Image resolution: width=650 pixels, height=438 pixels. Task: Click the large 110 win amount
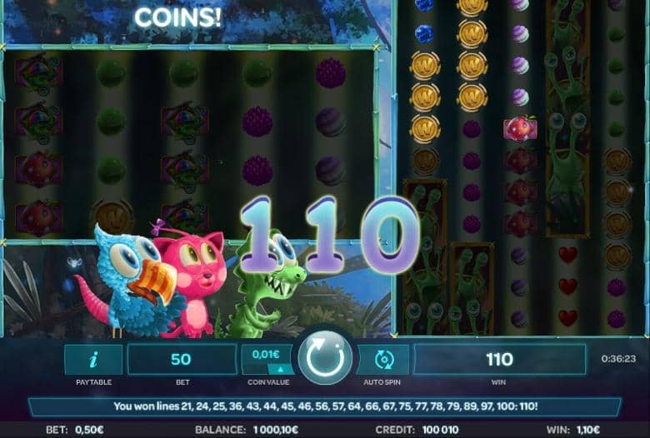coord(329,236)
